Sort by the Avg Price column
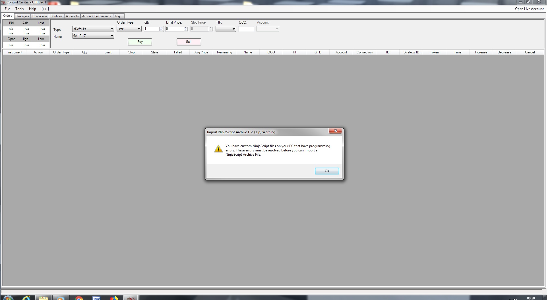The width and height of the screenshot is (554, 300). pos(201,52)
